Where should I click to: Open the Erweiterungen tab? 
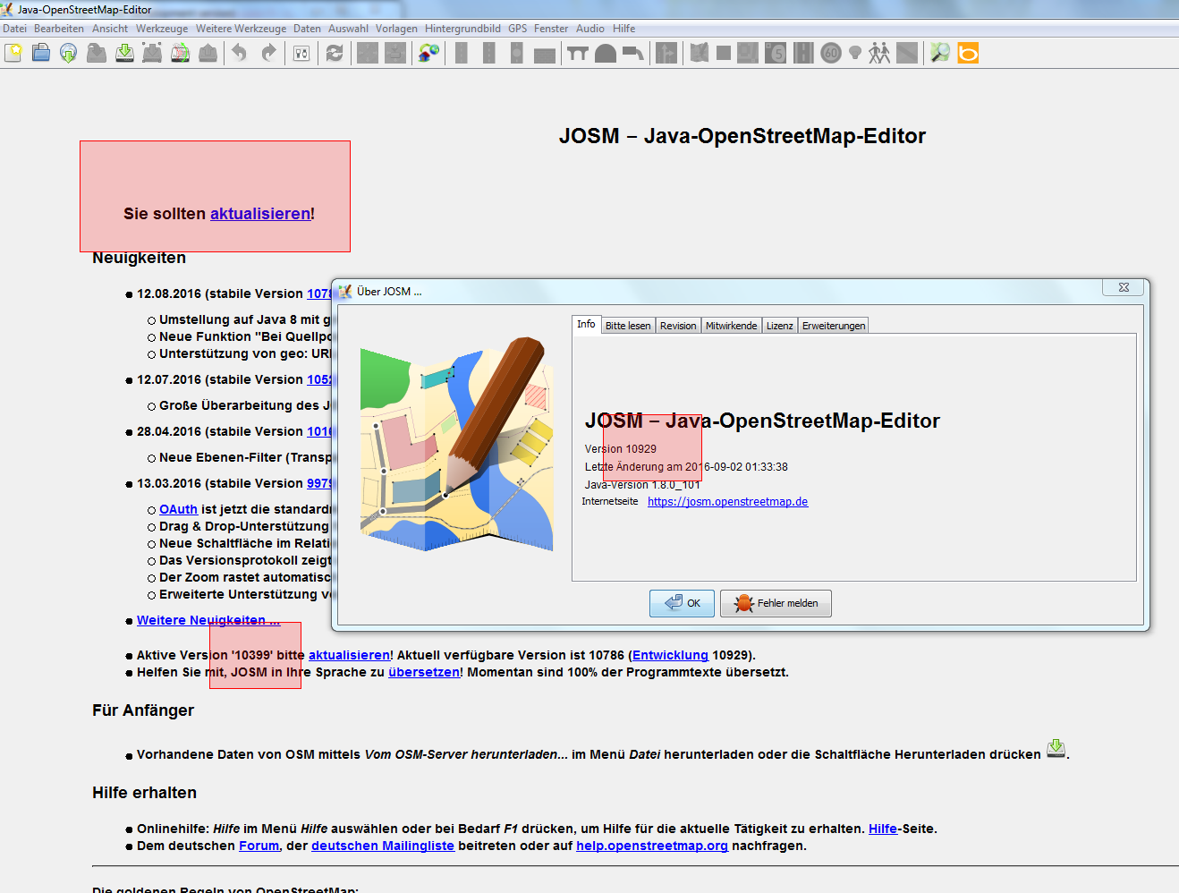833,326
